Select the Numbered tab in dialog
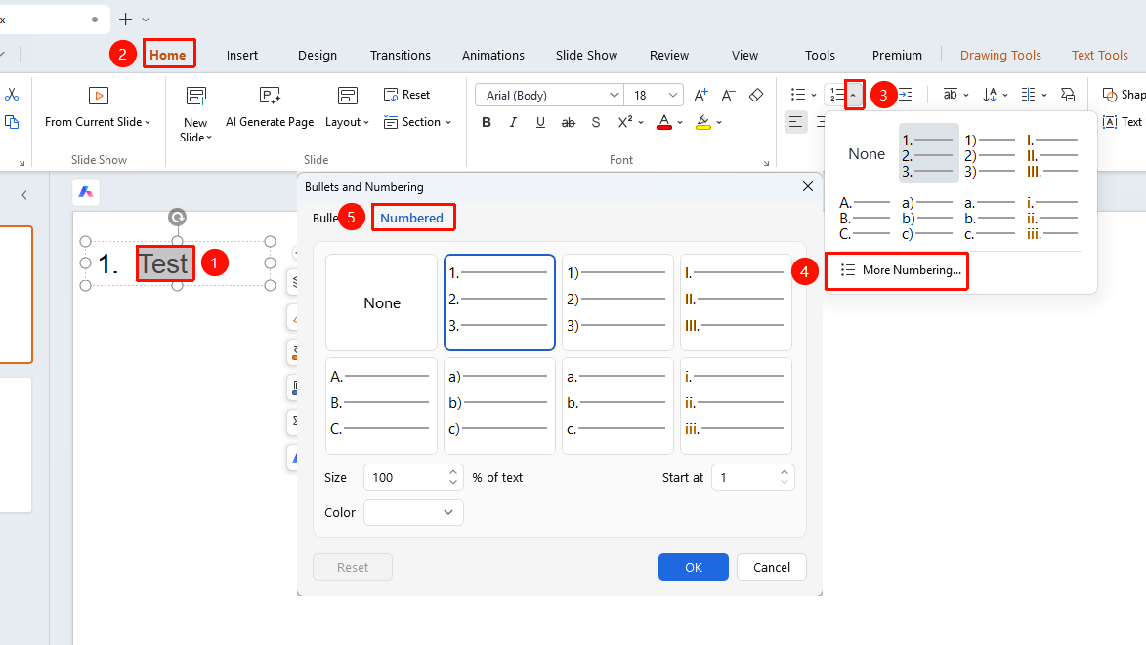This screenshot has width=1146, height=645. pyautogui.click(x=411, y=218)
